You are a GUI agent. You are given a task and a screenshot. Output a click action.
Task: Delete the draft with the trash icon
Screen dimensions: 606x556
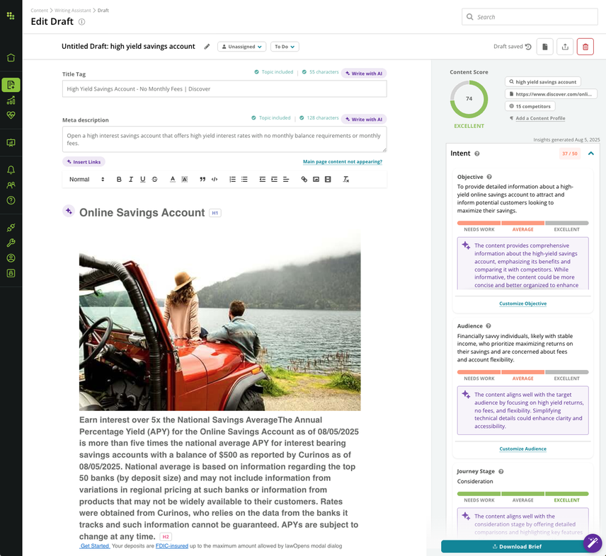point(585,47)
